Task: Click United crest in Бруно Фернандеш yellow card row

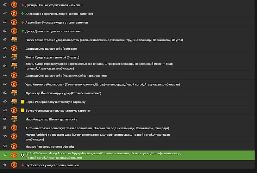Action: pyautogui.click(x=14, y=110)
